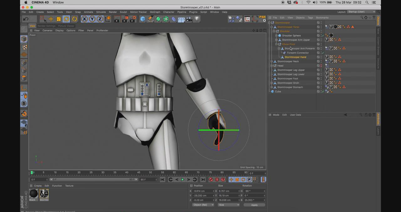Select the Move tool in the toolbar
Image resolution: width=401 pixels, height=212 pixels.
(51, 19)
